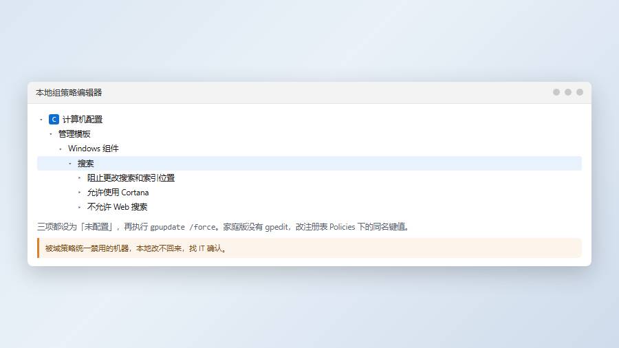
Task: Click the gpupdate /force command text
Action: coord(183,227)
